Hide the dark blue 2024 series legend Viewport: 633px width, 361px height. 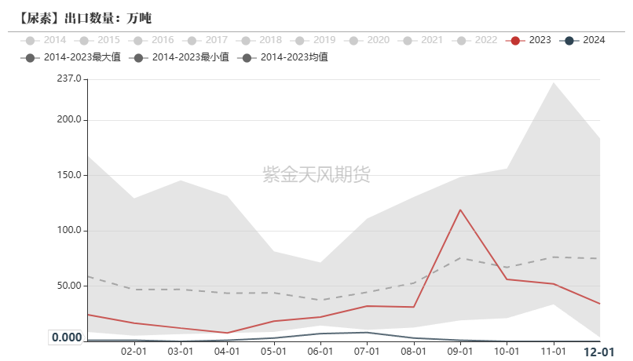point(583,40)
